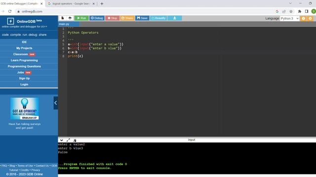Click the orange info icon

(x=303, y=19)
